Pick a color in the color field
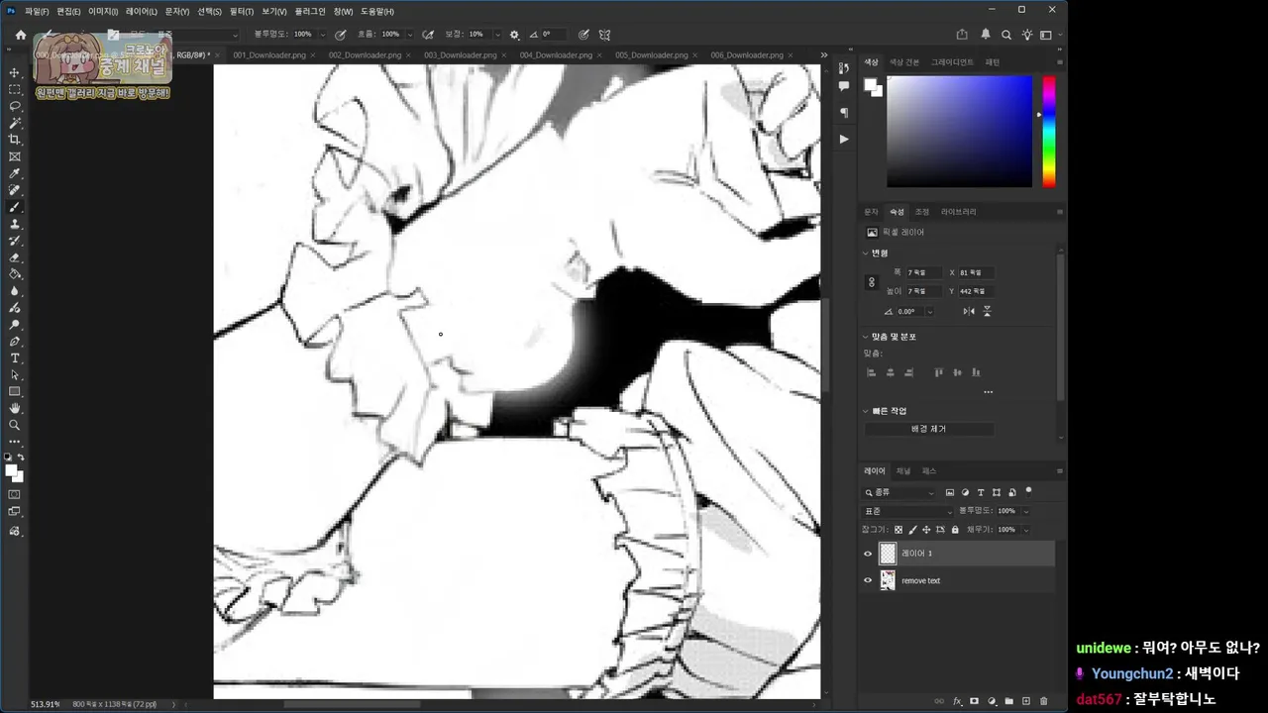This screenshot has height=713, width=1268. [x=959, y=132]
